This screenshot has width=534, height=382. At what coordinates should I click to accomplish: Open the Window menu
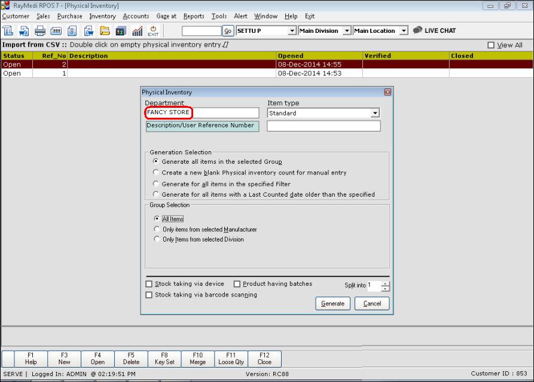(266, 16)
